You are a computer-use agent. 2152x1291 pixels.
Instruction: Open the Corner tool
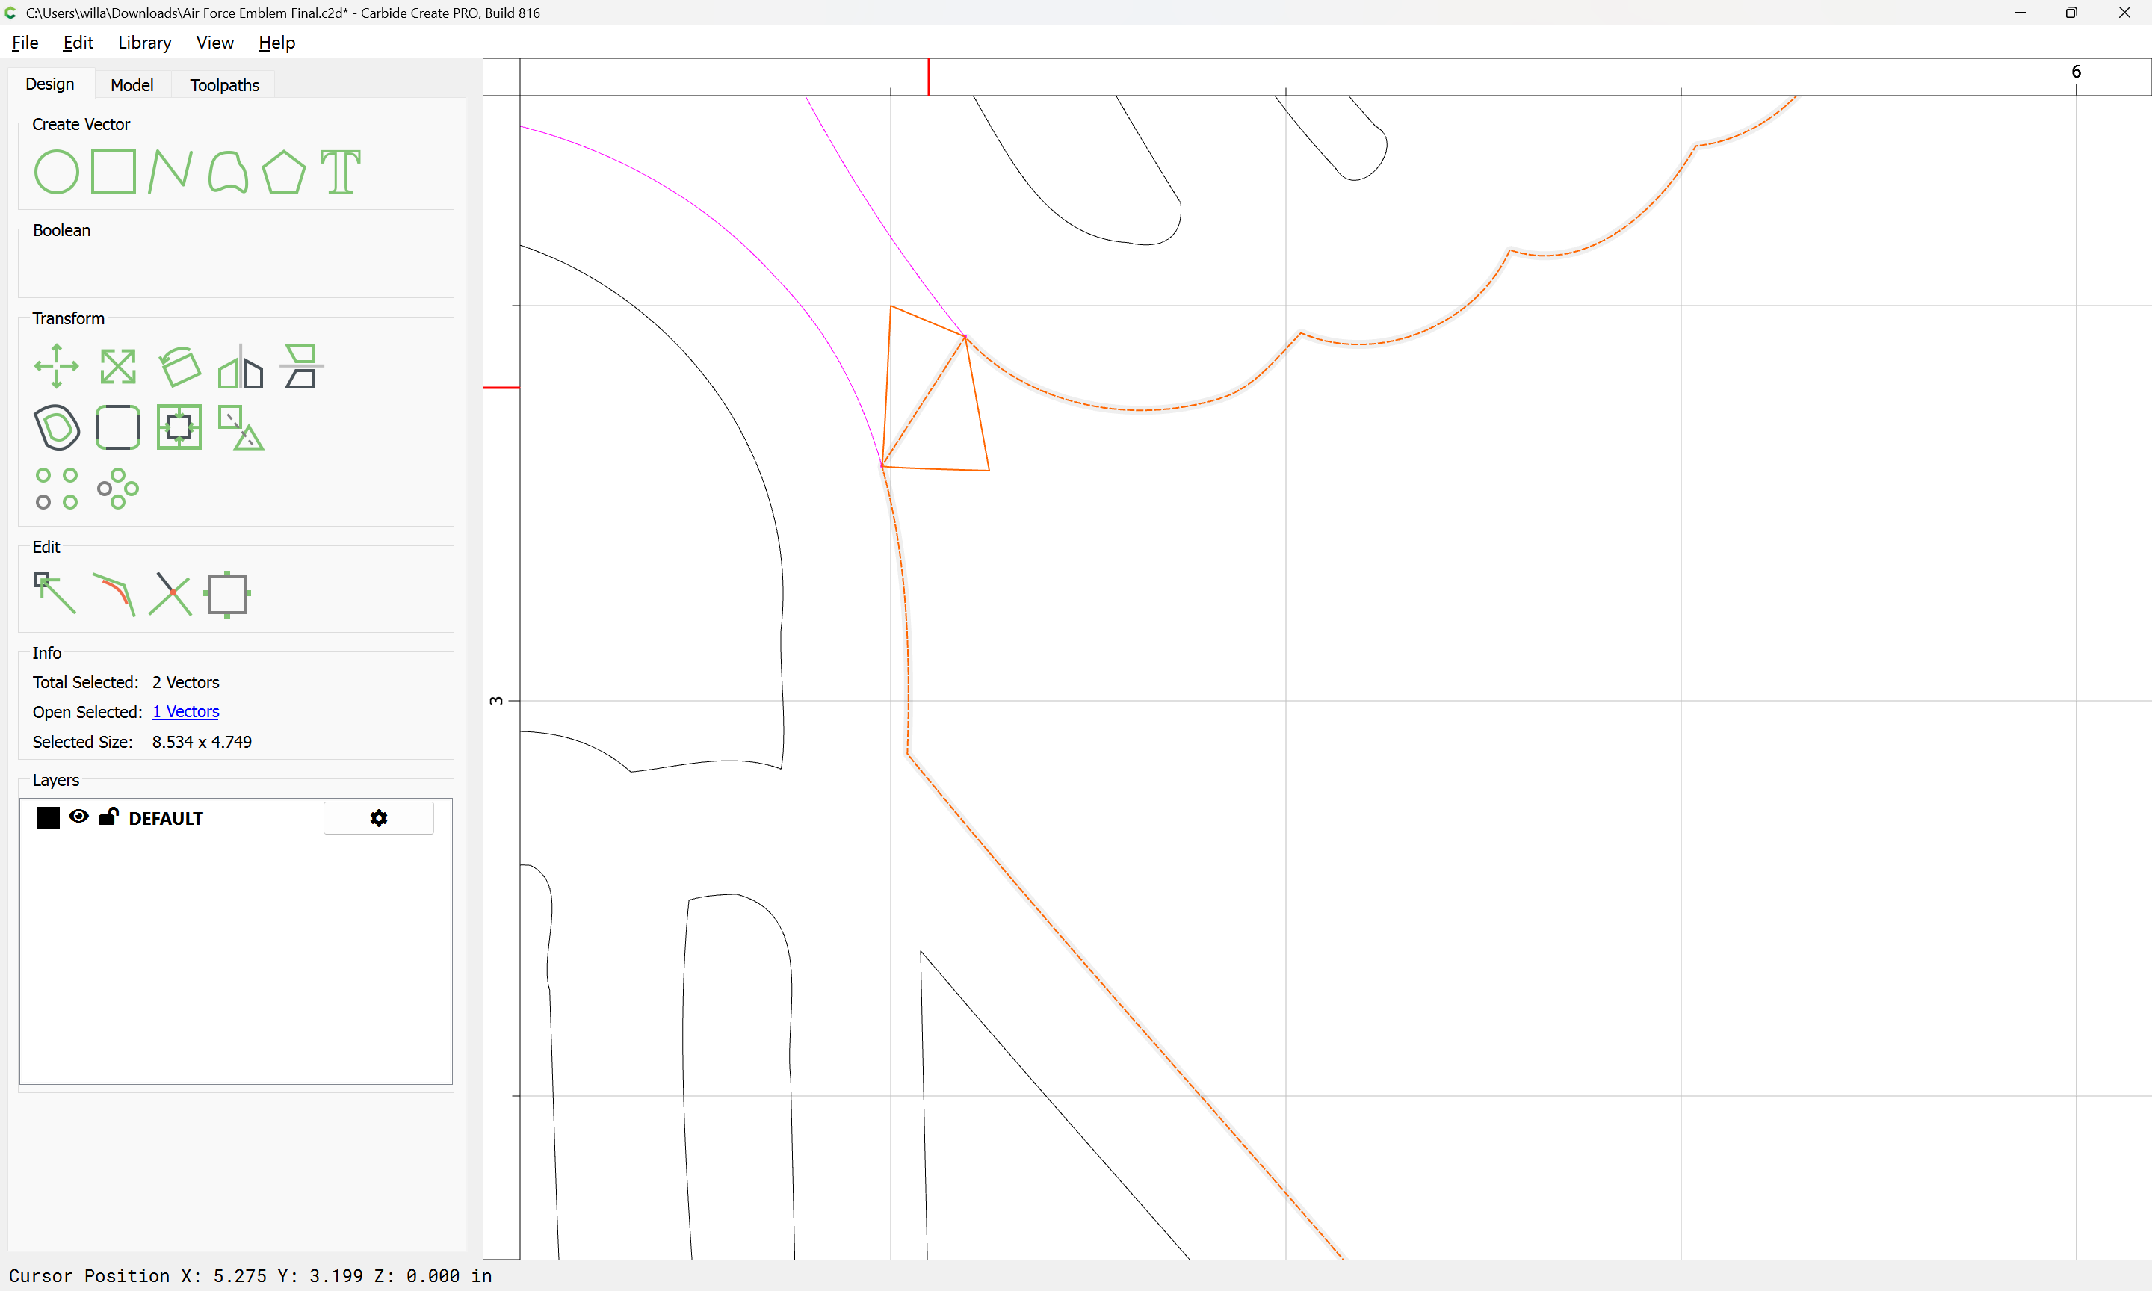coord(117,427)
